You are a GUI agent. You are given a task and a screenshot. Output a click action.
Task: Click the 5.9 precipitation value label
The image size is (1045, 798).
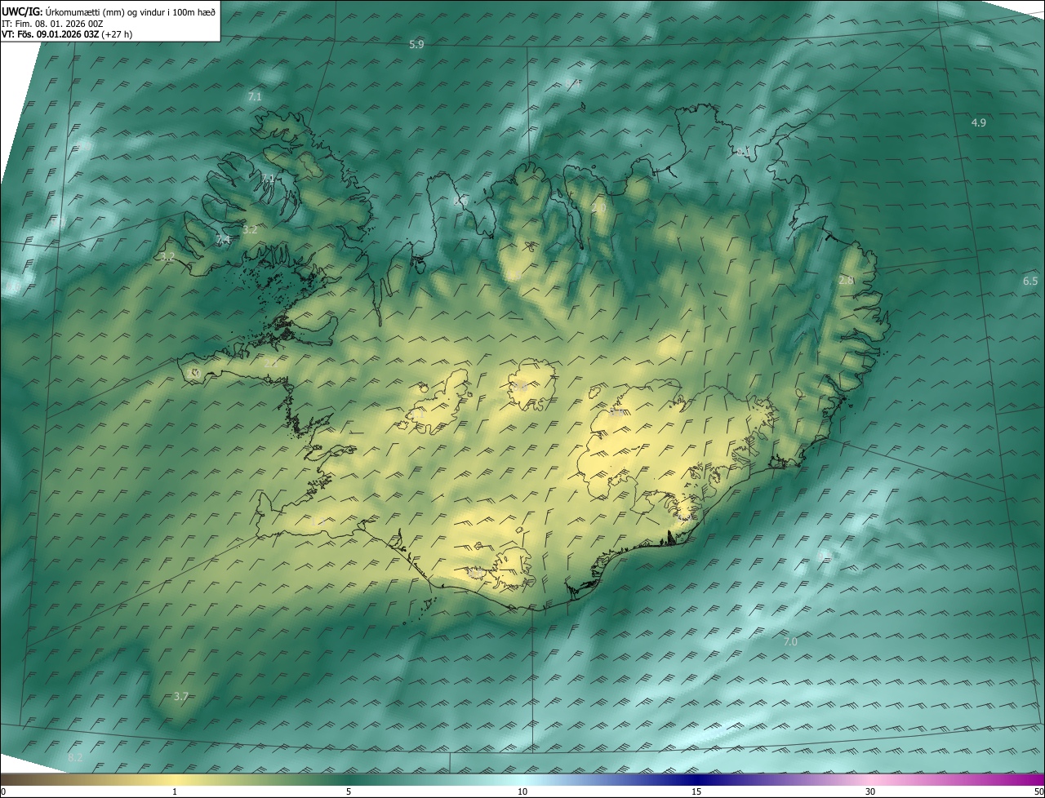pos(416,44)
